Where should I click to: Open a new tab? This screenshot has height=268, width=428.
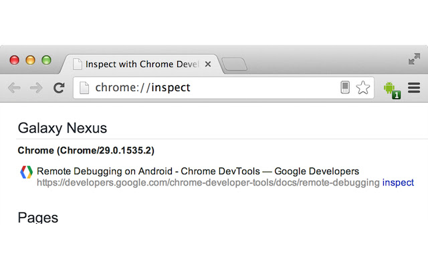point(234,64)
